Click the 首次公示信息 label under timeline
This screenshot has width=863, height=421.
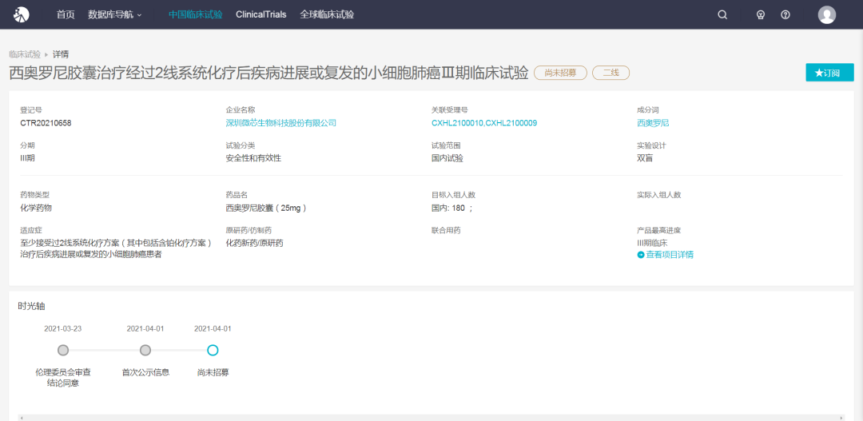(x=145, y=372)
